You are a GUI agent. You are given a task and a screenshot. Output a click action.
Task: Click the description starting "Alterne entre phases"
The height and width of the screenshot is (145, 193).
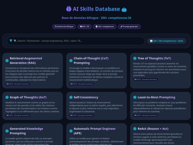coord(158,139)
